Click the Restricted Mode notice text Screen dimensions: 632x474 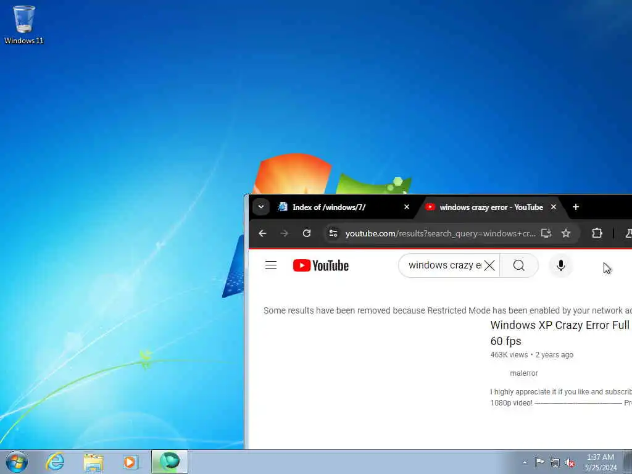click(x=447, y=310)
